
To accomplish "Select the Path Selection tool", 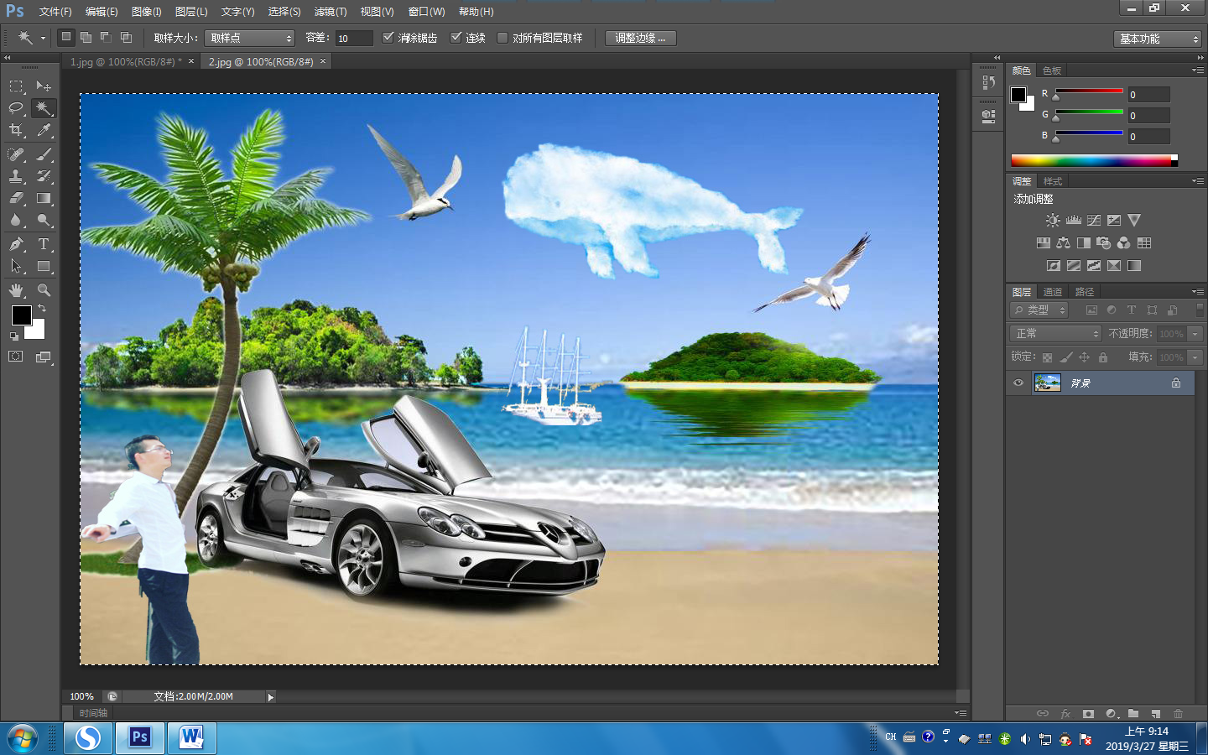I will coord(16,266).
